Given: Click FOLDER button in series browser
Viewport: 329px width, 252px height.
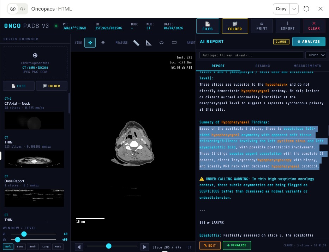Looking at the screenshot, I should pyautogui.click(x=52, y=86).
